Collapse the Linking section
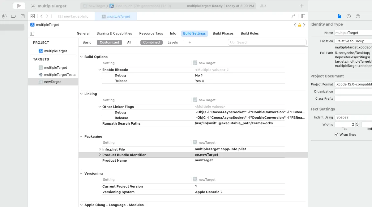The width and height of the screenshot is (372, 207). pos(81,94)
